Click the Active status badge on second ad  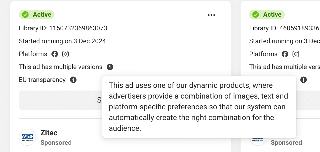pos(267,15)
